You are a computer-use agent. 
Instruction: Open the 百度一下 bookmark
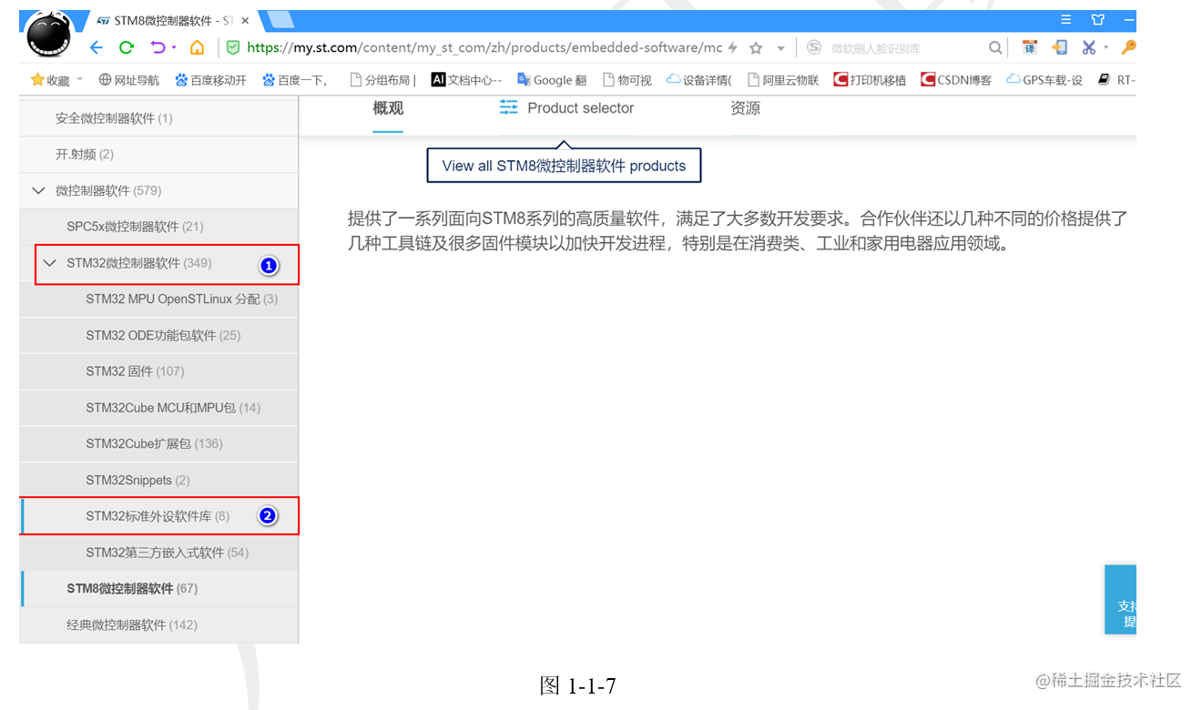click(x=295, y=80)
